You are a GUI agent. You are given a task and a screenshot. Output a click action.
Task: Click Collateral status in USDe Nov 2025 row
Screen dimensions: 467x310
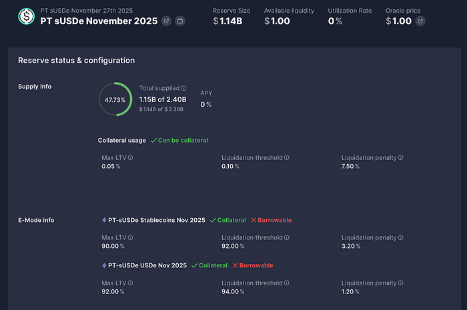click(x=209, y=265)
